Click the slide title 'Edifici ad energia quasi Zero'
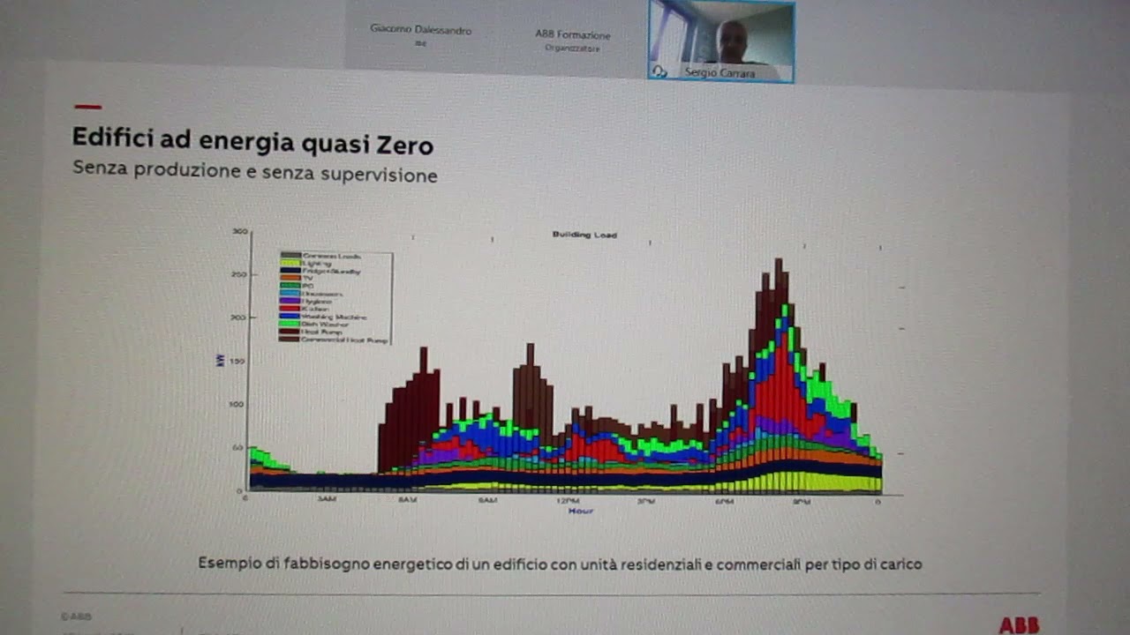Viewport: 1130px width, 635px height. (x=252, y=139)
